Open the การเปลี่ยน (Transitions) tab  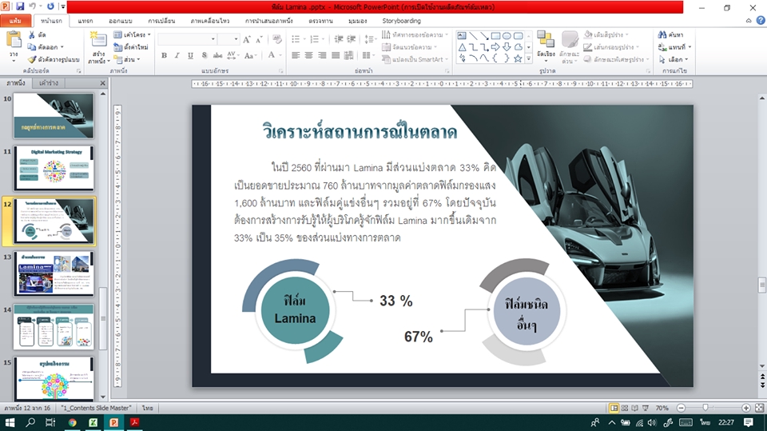tap(161, 21)
